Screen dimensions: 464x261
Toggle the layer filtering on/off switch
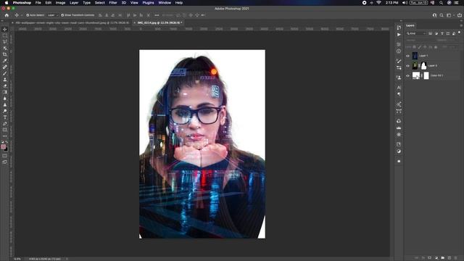point(459,33)
